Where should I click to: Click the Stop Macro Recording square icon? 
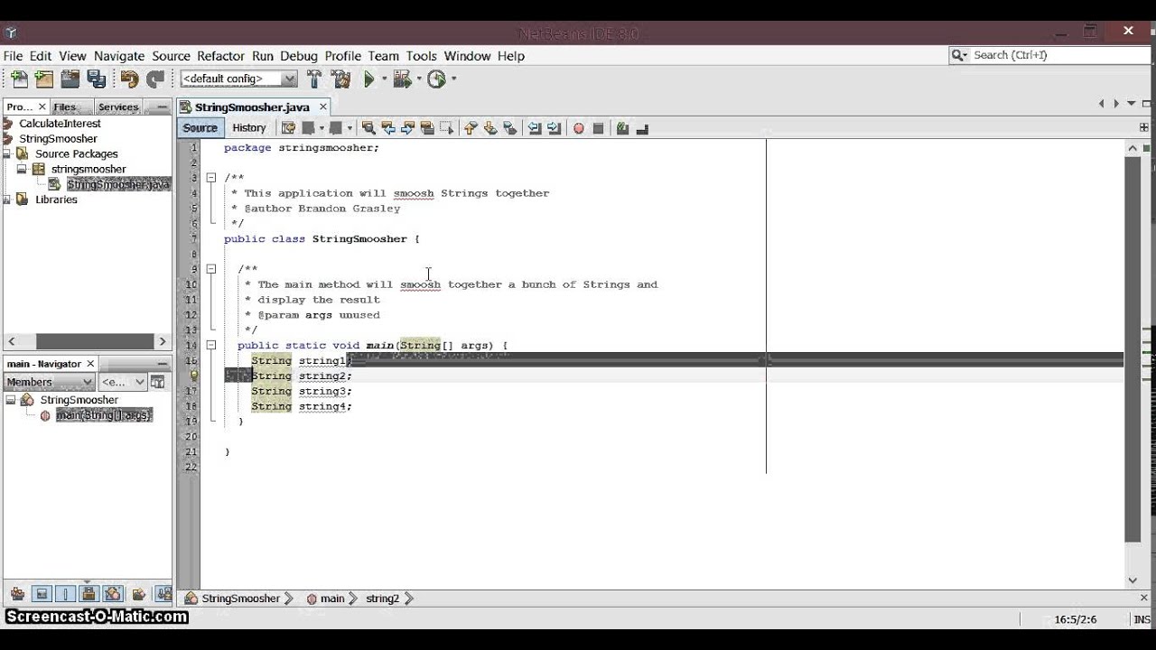(598, 128)
